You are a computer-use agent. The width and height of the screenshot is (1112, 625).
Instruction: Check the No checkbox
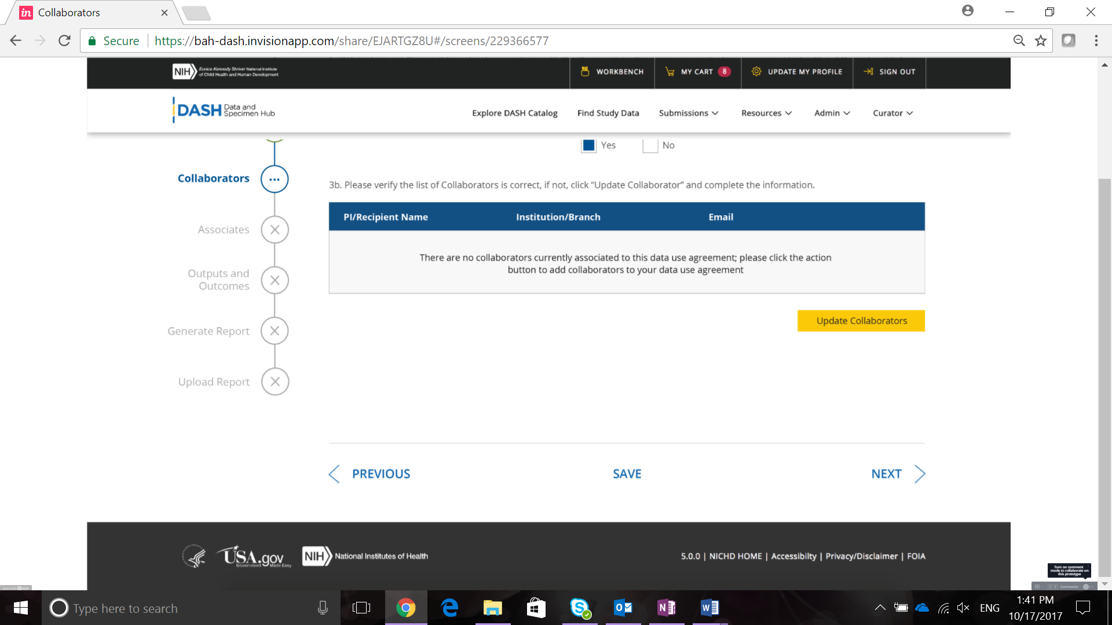tap(650, 145)
